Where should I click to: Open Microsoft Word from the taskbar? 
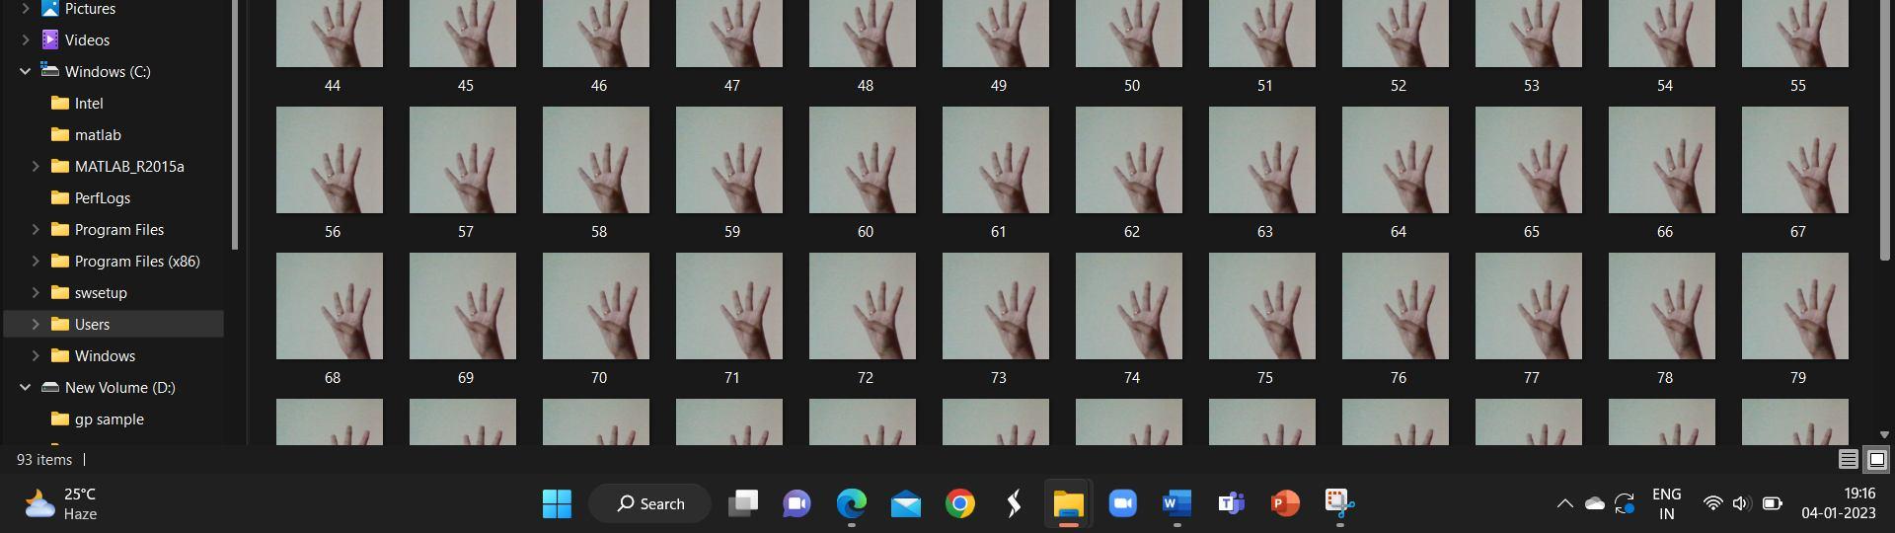pos(1176,503)
